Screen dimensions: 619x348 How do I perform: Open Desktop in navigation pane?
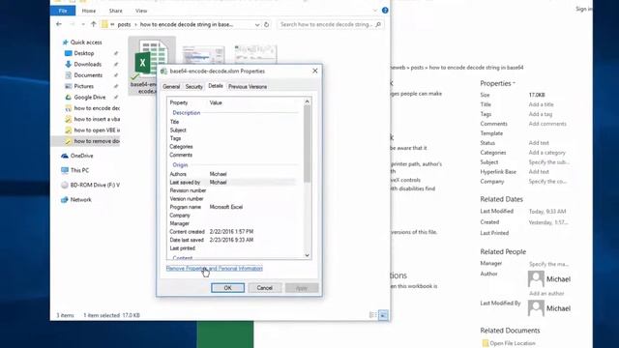coord(84,53)
